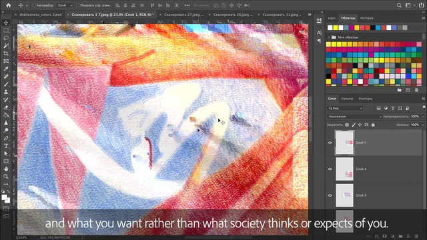Toggle type layer filter icon

coord(393,108)
